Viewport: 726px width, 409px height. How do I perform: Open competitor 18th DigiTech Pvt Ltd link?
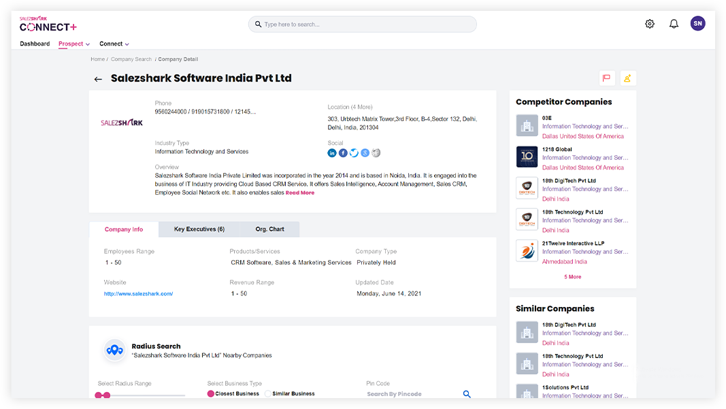569,181
